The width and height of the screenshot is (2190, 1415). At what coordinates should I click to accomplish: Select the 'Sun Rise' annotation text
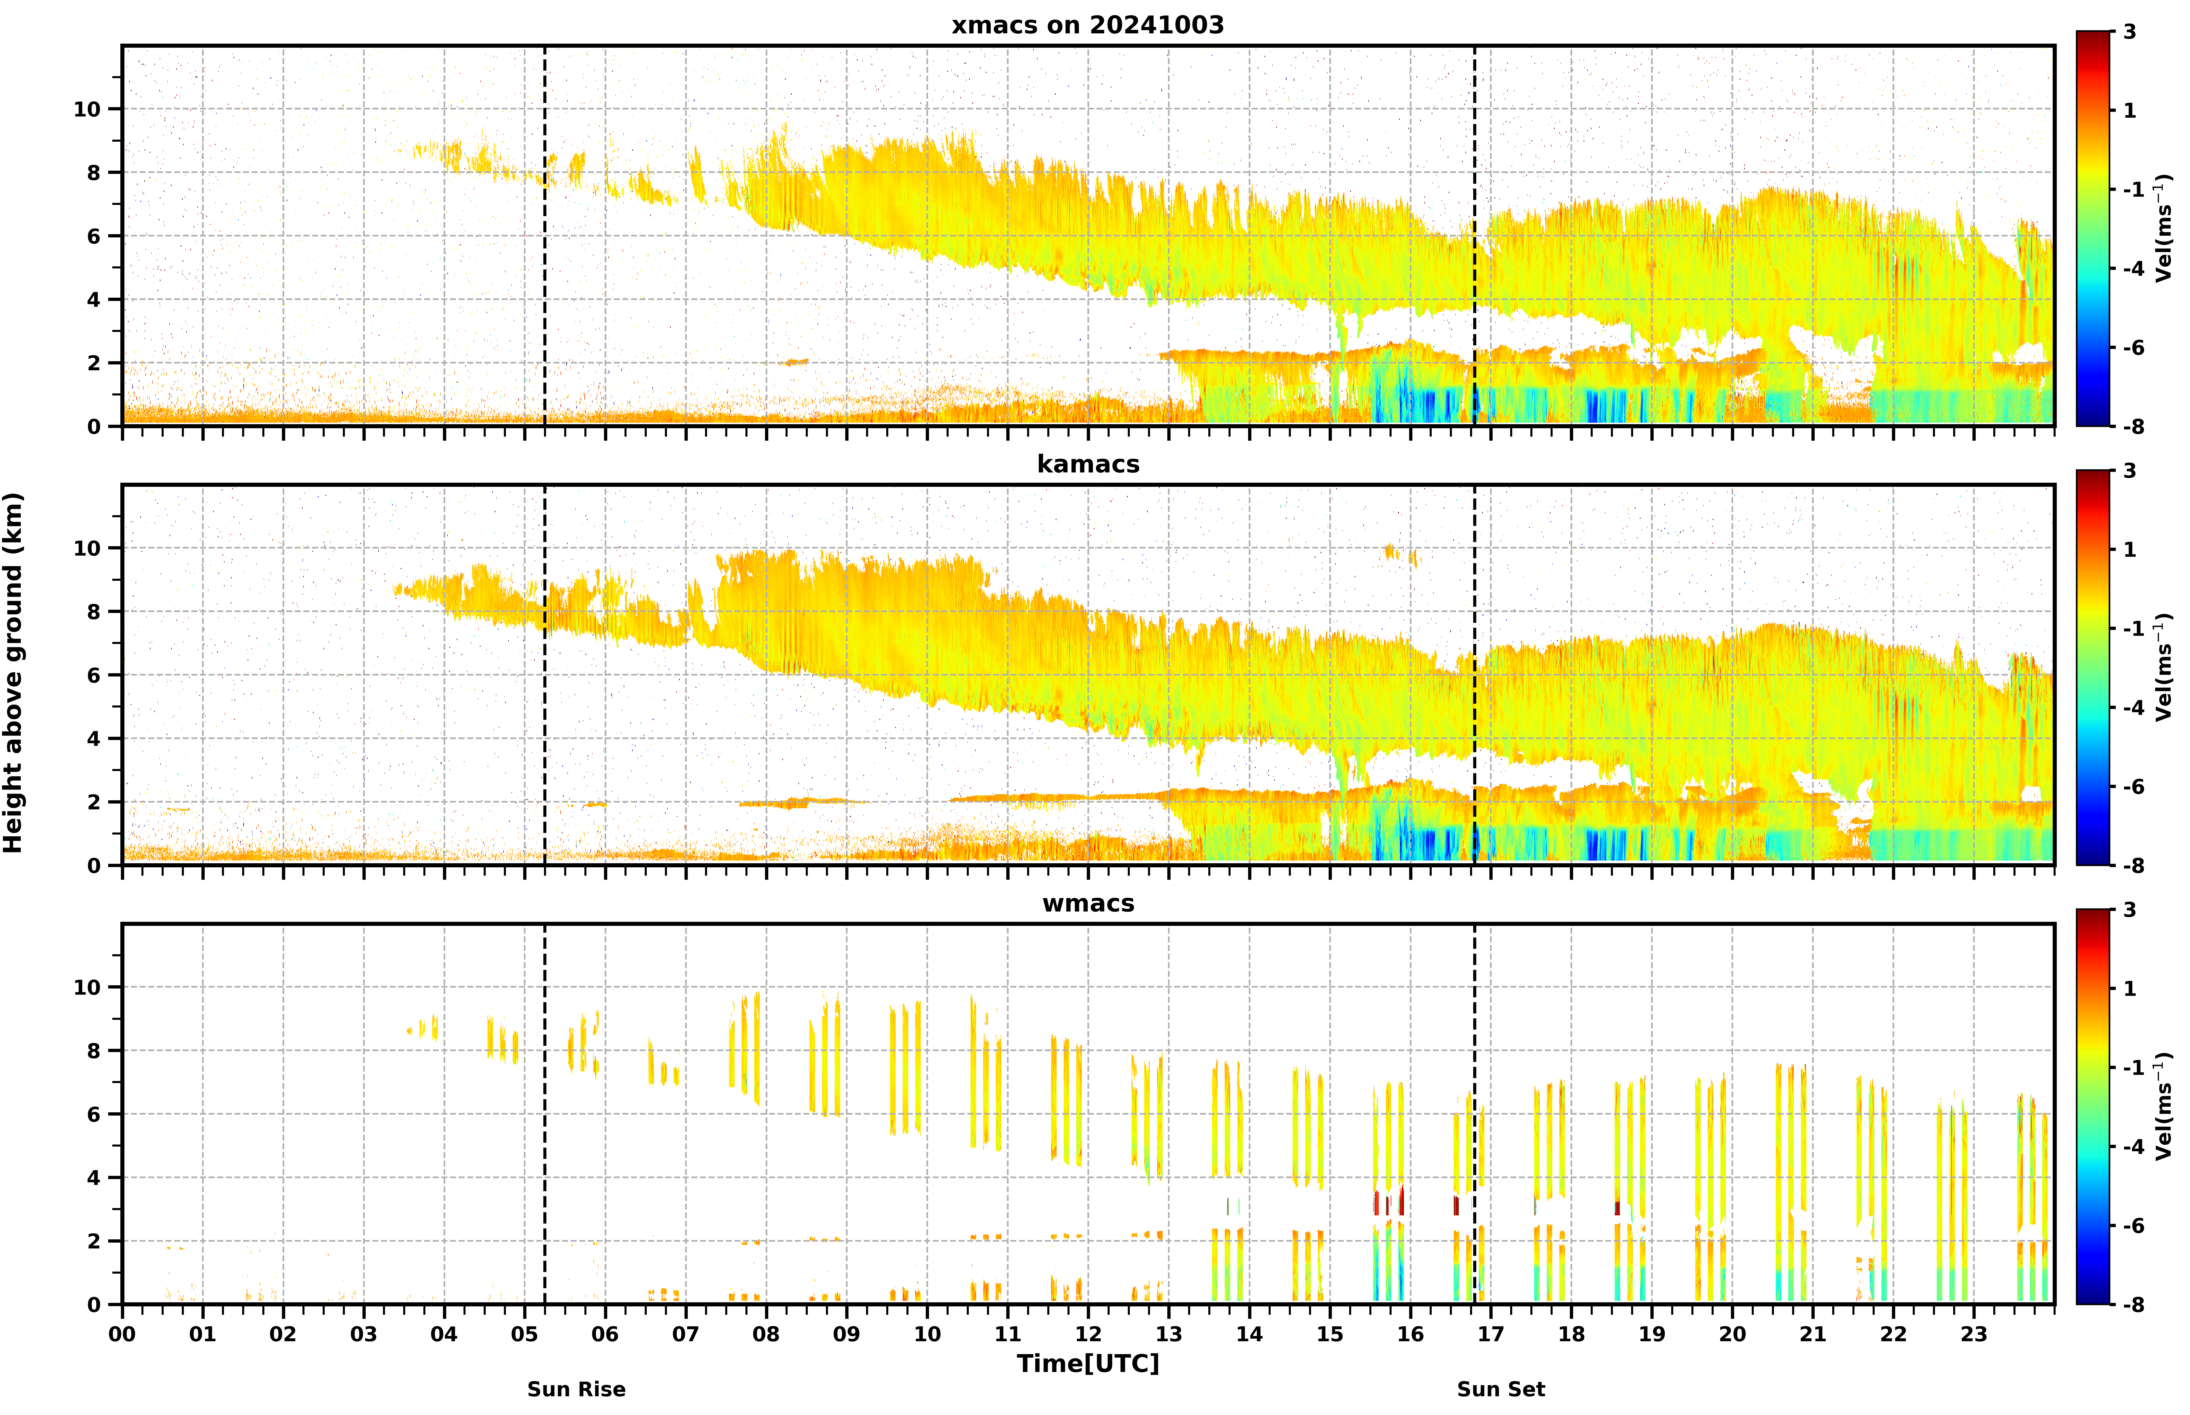coord(576,1389)
